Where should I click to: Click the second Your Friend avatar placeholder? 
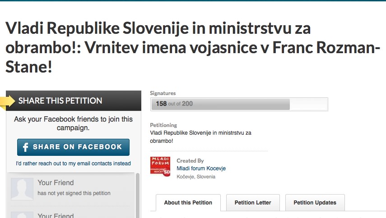22,214
